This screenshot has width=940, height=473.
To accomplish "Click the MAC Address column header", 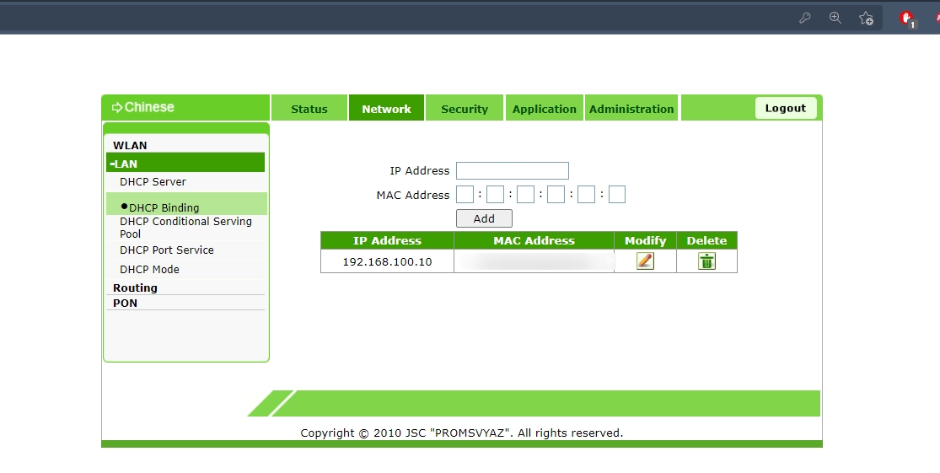I will coord(534,240).
